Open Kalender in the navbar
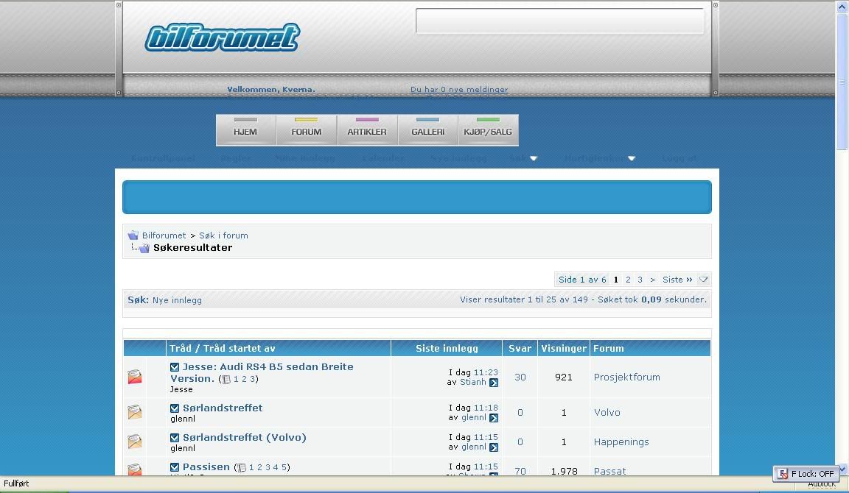 [x=383, y=158]
